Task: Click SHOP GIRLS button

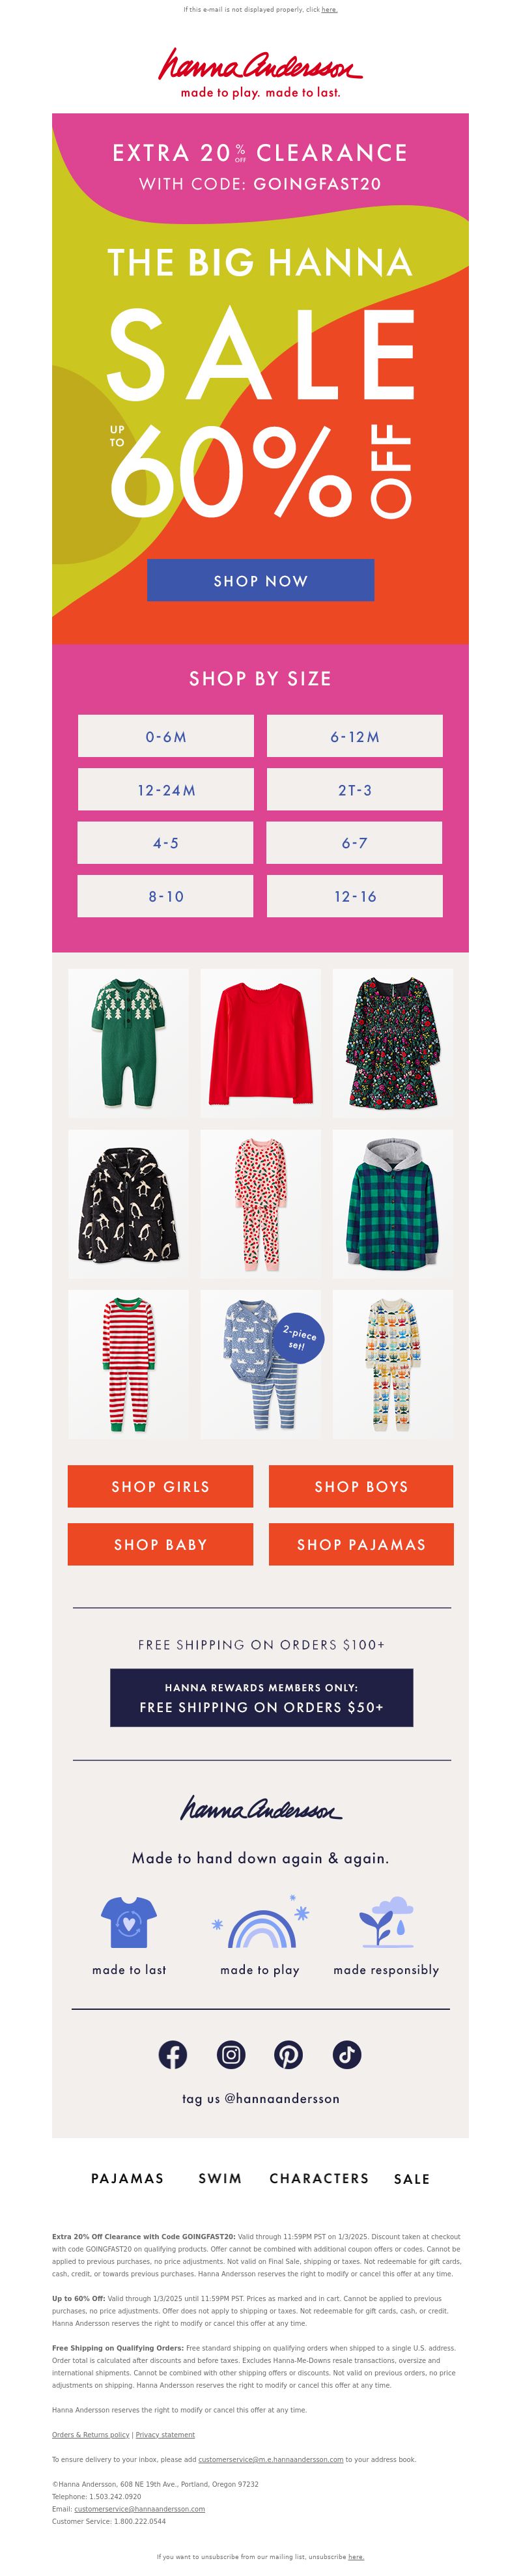Action: (x=160, y=1486)
